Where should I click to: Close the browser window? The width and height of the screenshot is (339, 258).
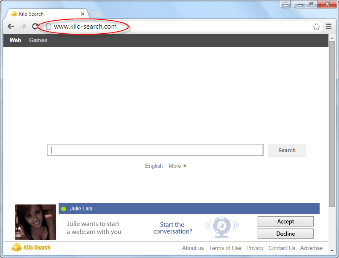327,4
